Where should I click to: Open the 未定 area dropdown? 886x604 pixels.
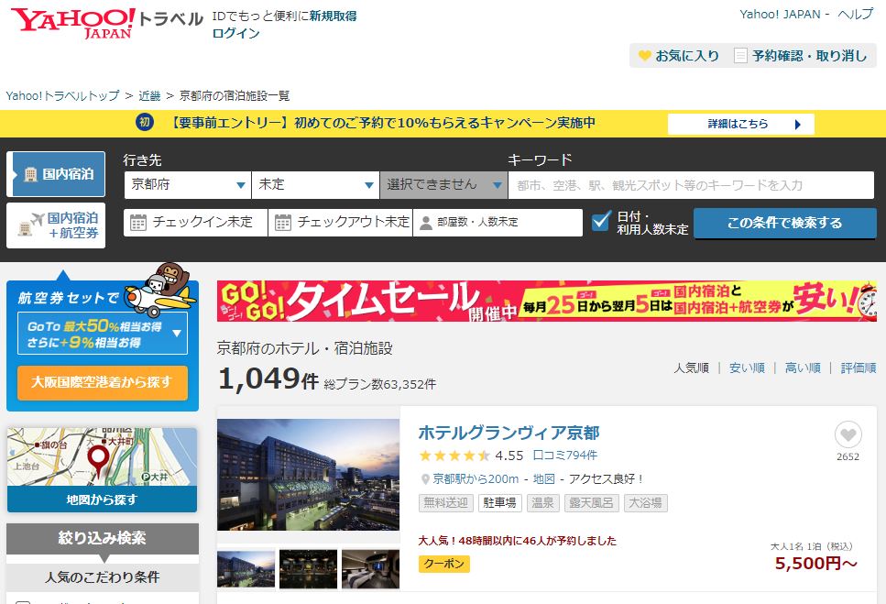coord(315,185)
